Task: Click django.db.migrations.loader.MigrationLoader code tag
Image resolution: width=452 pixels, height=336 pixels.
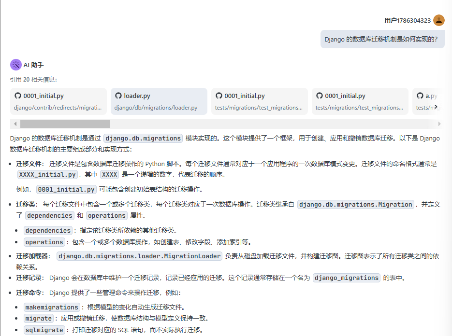Action: [140, 256]
